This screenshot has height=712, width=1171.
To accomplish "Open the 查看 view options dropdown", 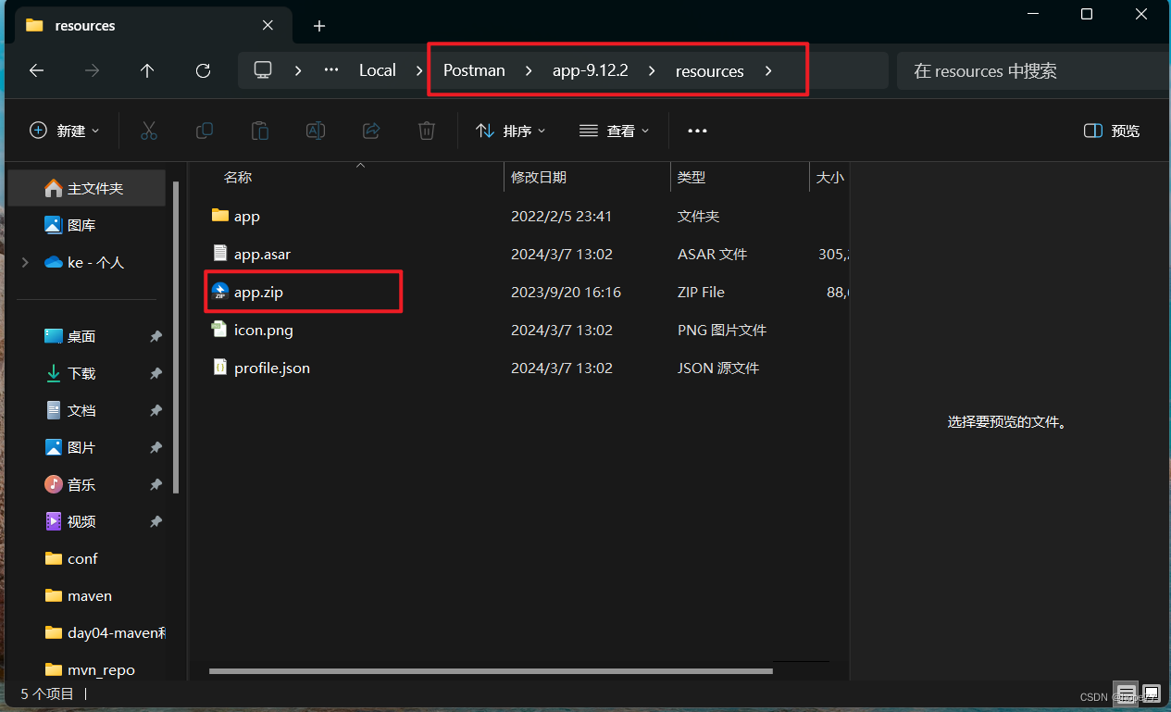I will click(x=614, y=131).
